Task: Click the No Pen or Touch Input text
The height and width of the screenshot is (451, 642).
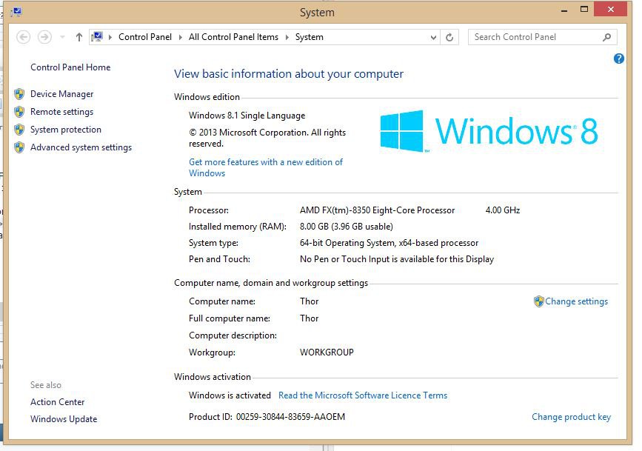Action: (397, 259)
